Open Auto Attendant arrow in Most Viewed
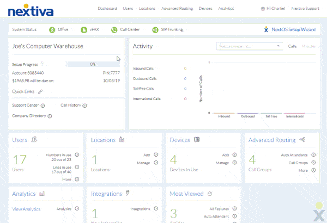 234,216
